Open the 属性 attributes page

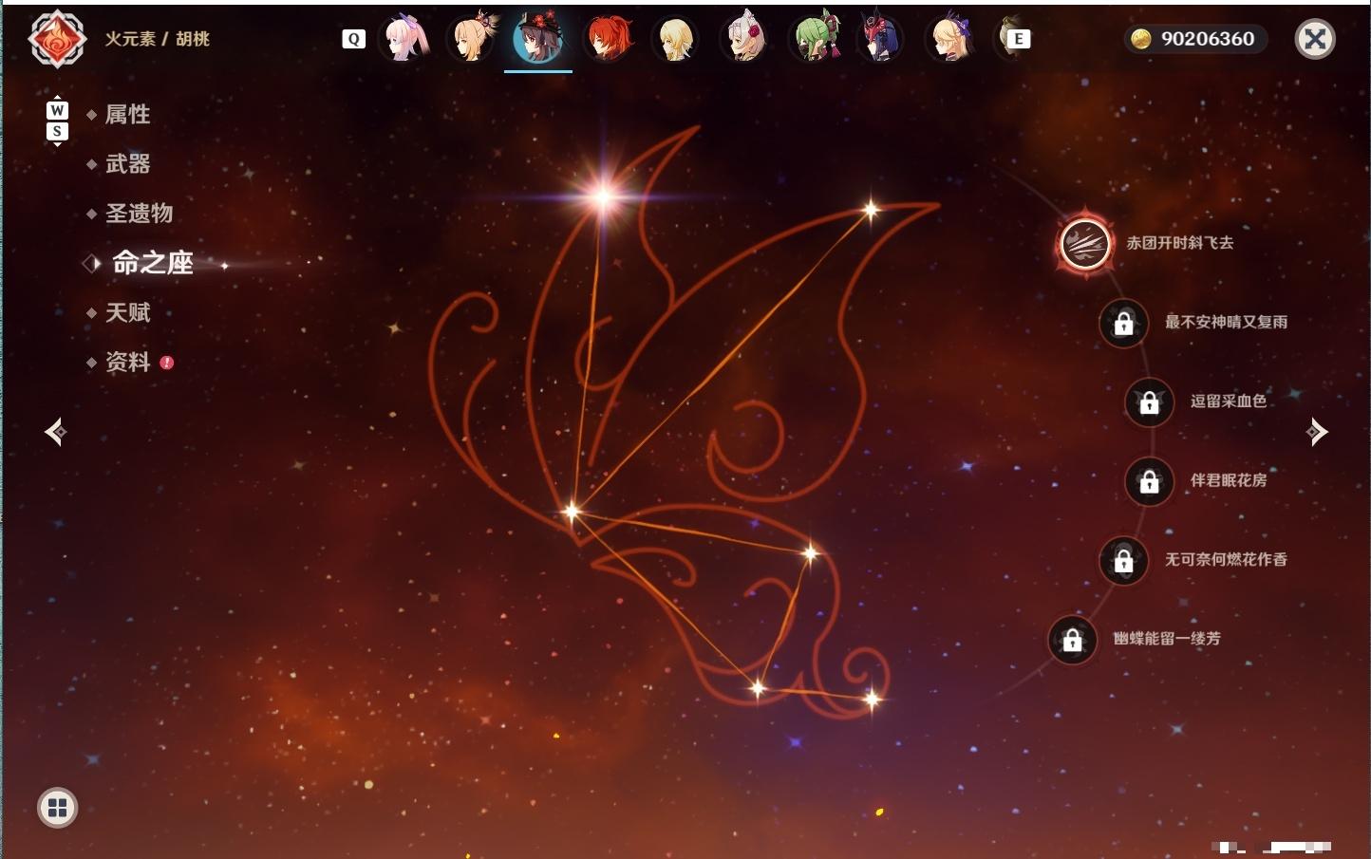127,115
